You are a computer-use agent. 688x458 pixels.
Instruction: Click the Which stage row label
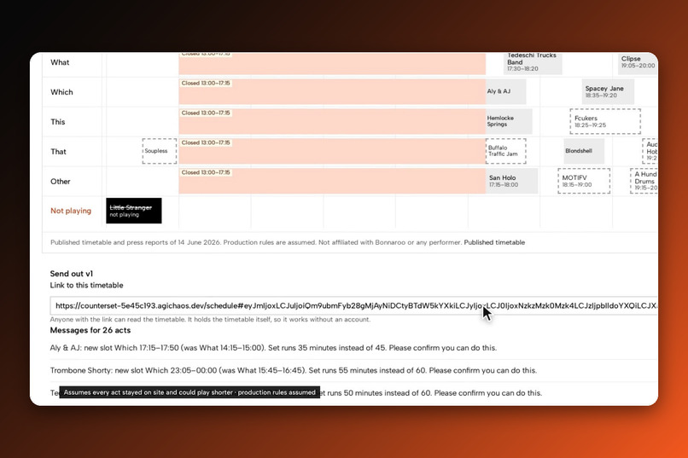[61, 92]
